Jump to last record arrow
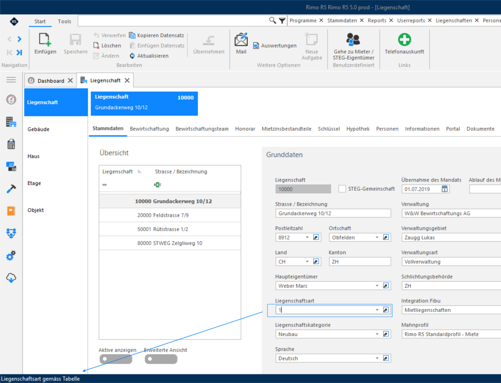The width and height of the screenshot is (501, 383). click(x=19, y=52)
